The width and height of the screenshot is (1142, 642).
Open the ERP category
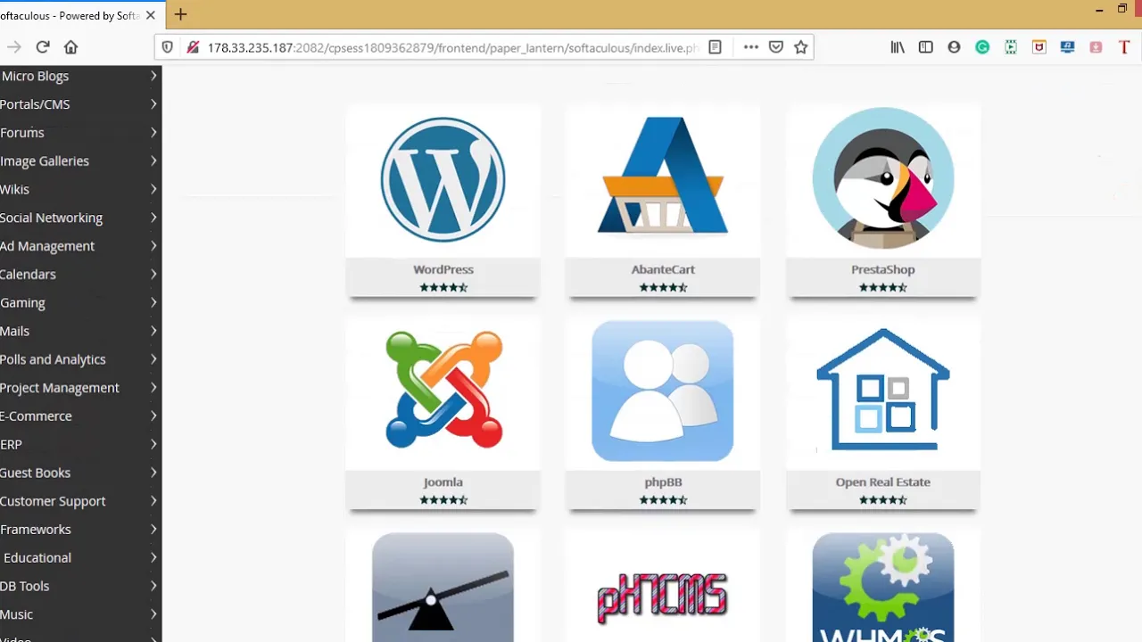click(x=79, y=444)
